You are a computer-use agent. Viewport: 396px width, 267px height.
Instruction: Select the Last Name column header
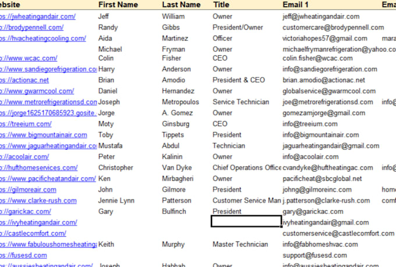181,5
